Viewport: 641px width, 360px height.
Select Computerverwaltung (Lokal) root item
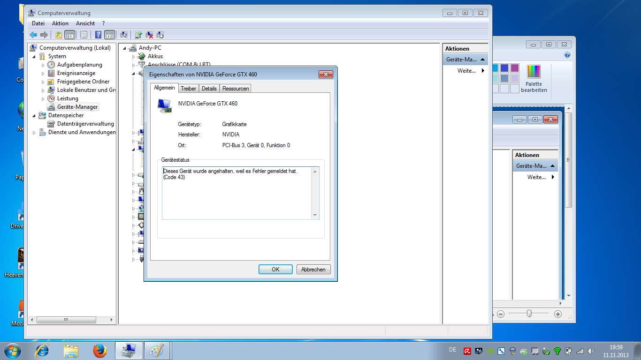tap(75, 48)
